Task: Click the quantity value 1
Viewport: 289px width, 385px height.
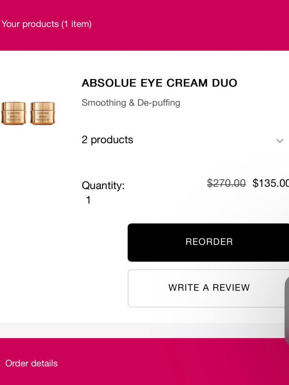Action: click(89, 200)
